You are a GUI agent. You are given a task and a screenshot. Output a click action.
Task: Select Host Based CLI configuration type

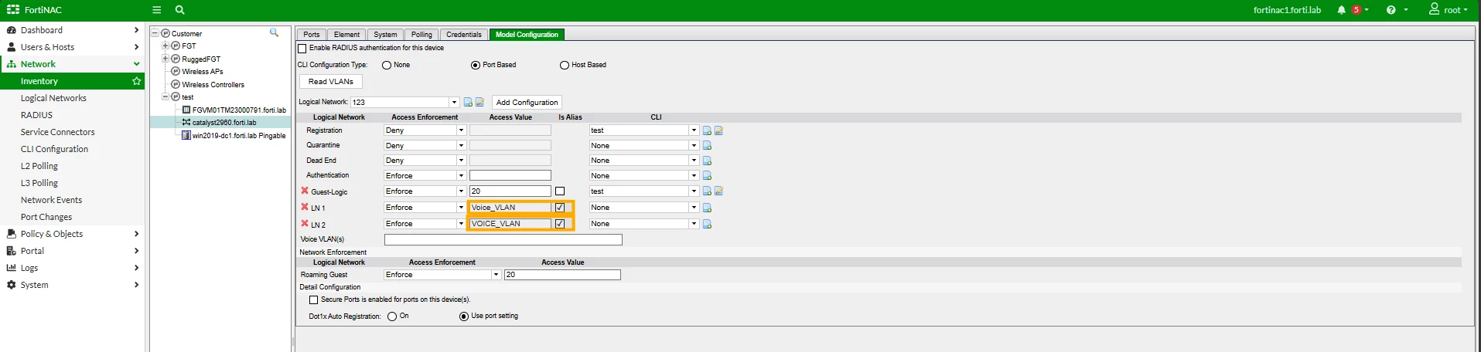click(565, 65)
